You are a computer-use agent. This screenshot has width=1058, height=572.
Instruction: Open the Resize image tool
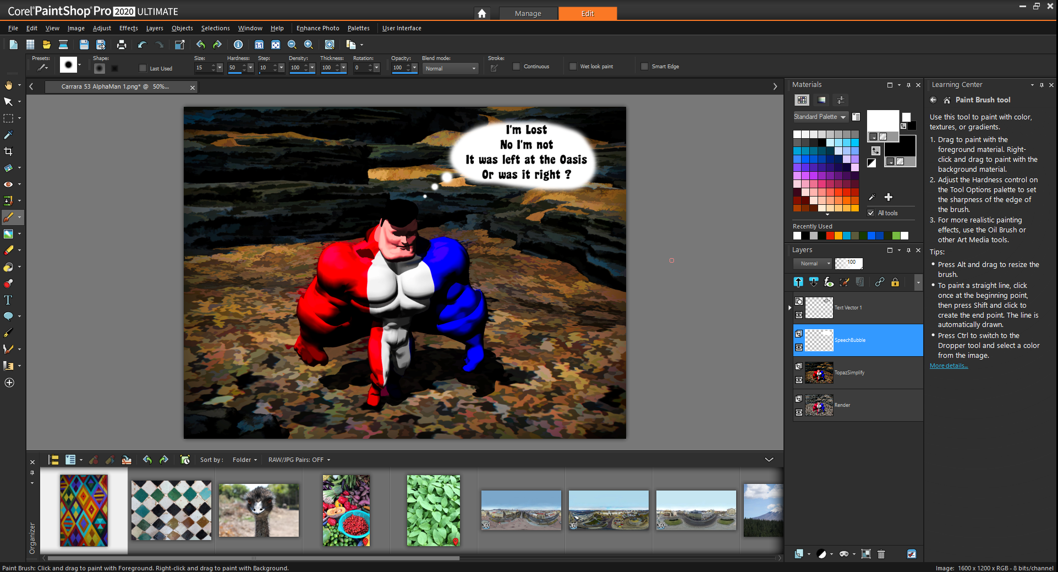(179, 45)
